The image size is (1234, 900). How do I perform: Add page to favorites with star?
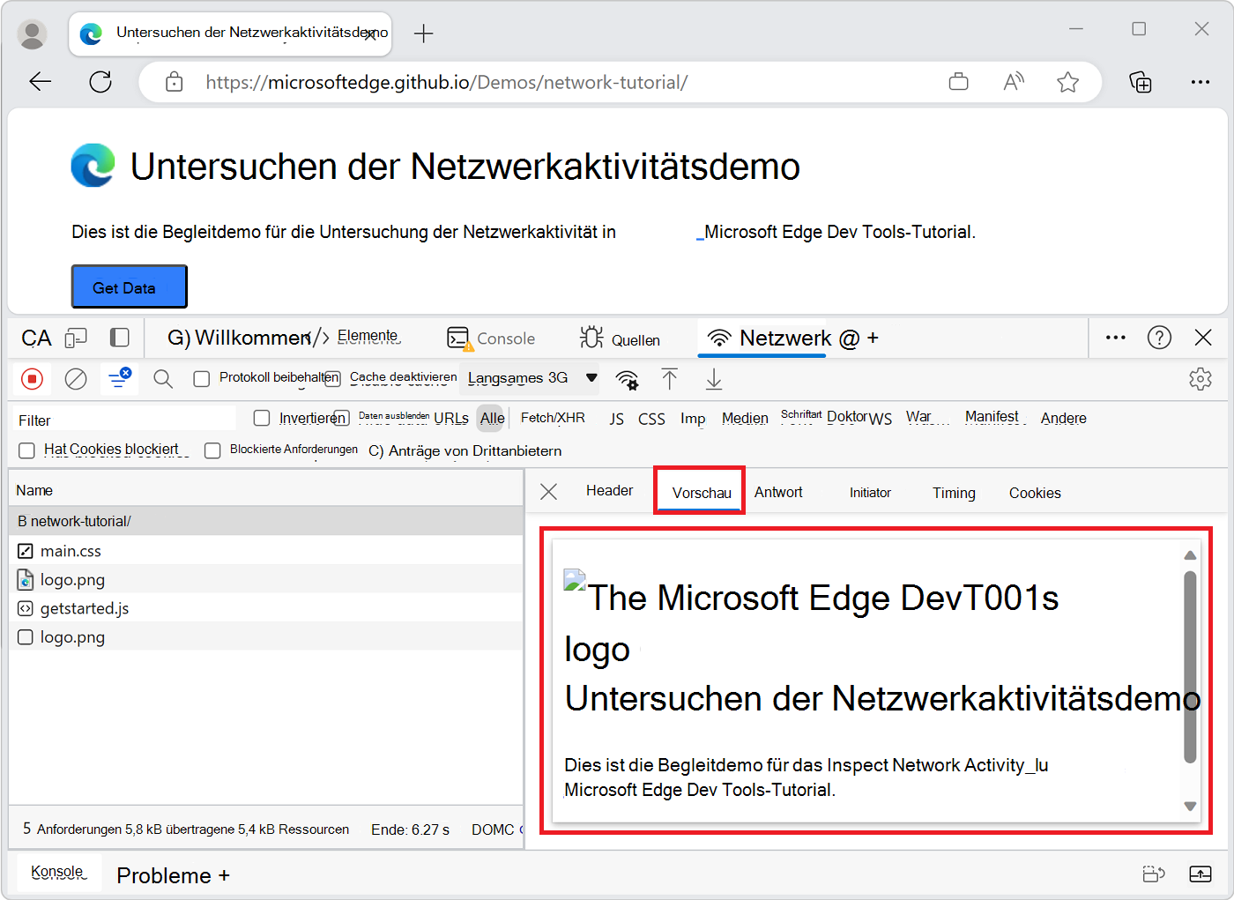1068,82
